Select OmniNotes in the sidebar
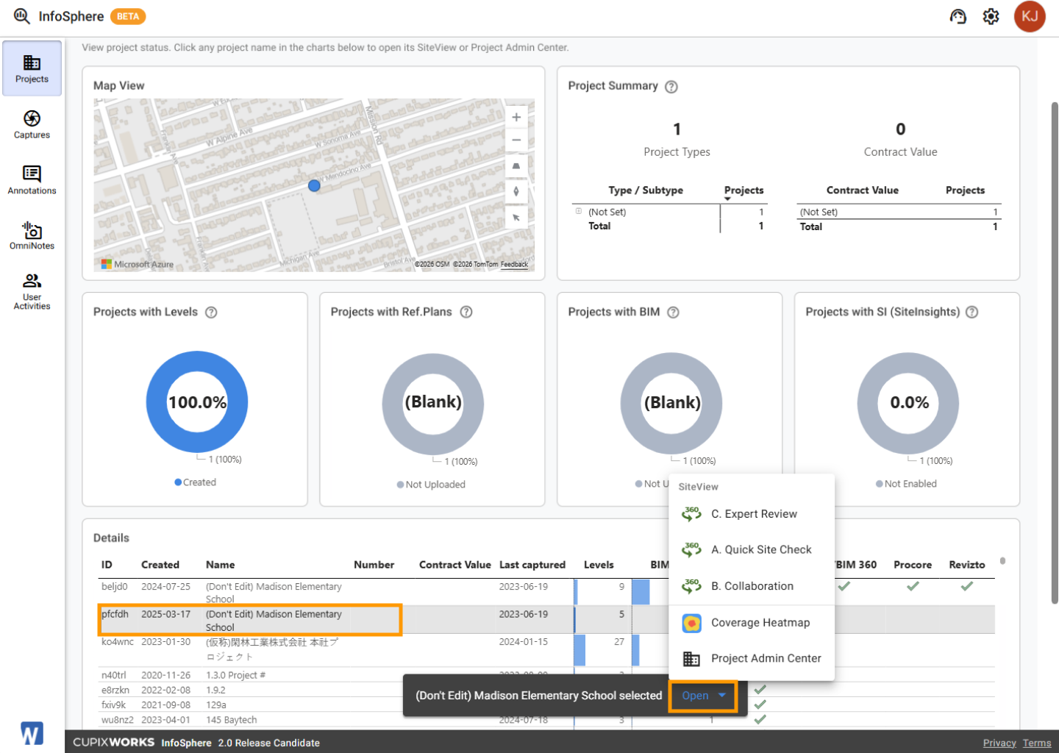The width and height of the screenshot is (1059, 753). coord(32,235)
